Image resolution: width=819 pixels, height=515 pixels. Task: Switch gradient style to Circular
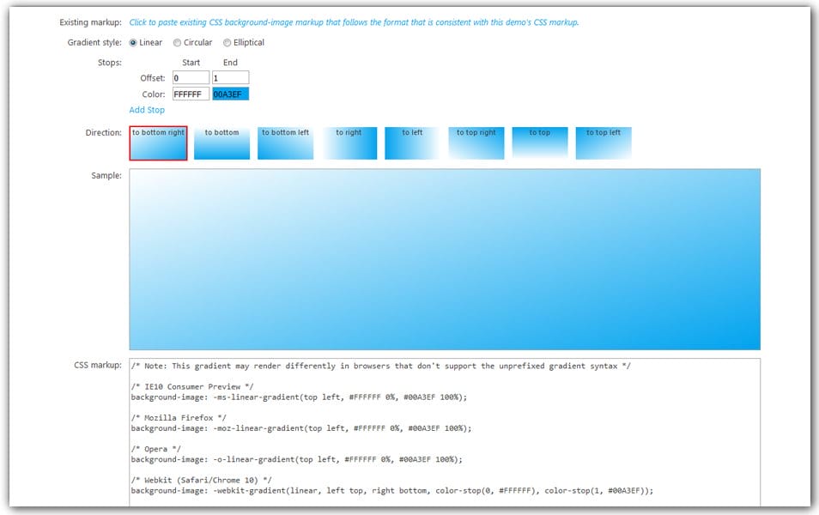(178, 43)
